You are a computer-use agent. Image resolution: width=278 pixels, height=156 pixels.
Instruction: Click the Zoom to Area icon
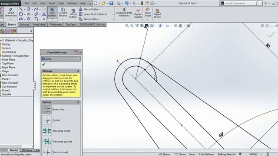click(x=132, y=26)
